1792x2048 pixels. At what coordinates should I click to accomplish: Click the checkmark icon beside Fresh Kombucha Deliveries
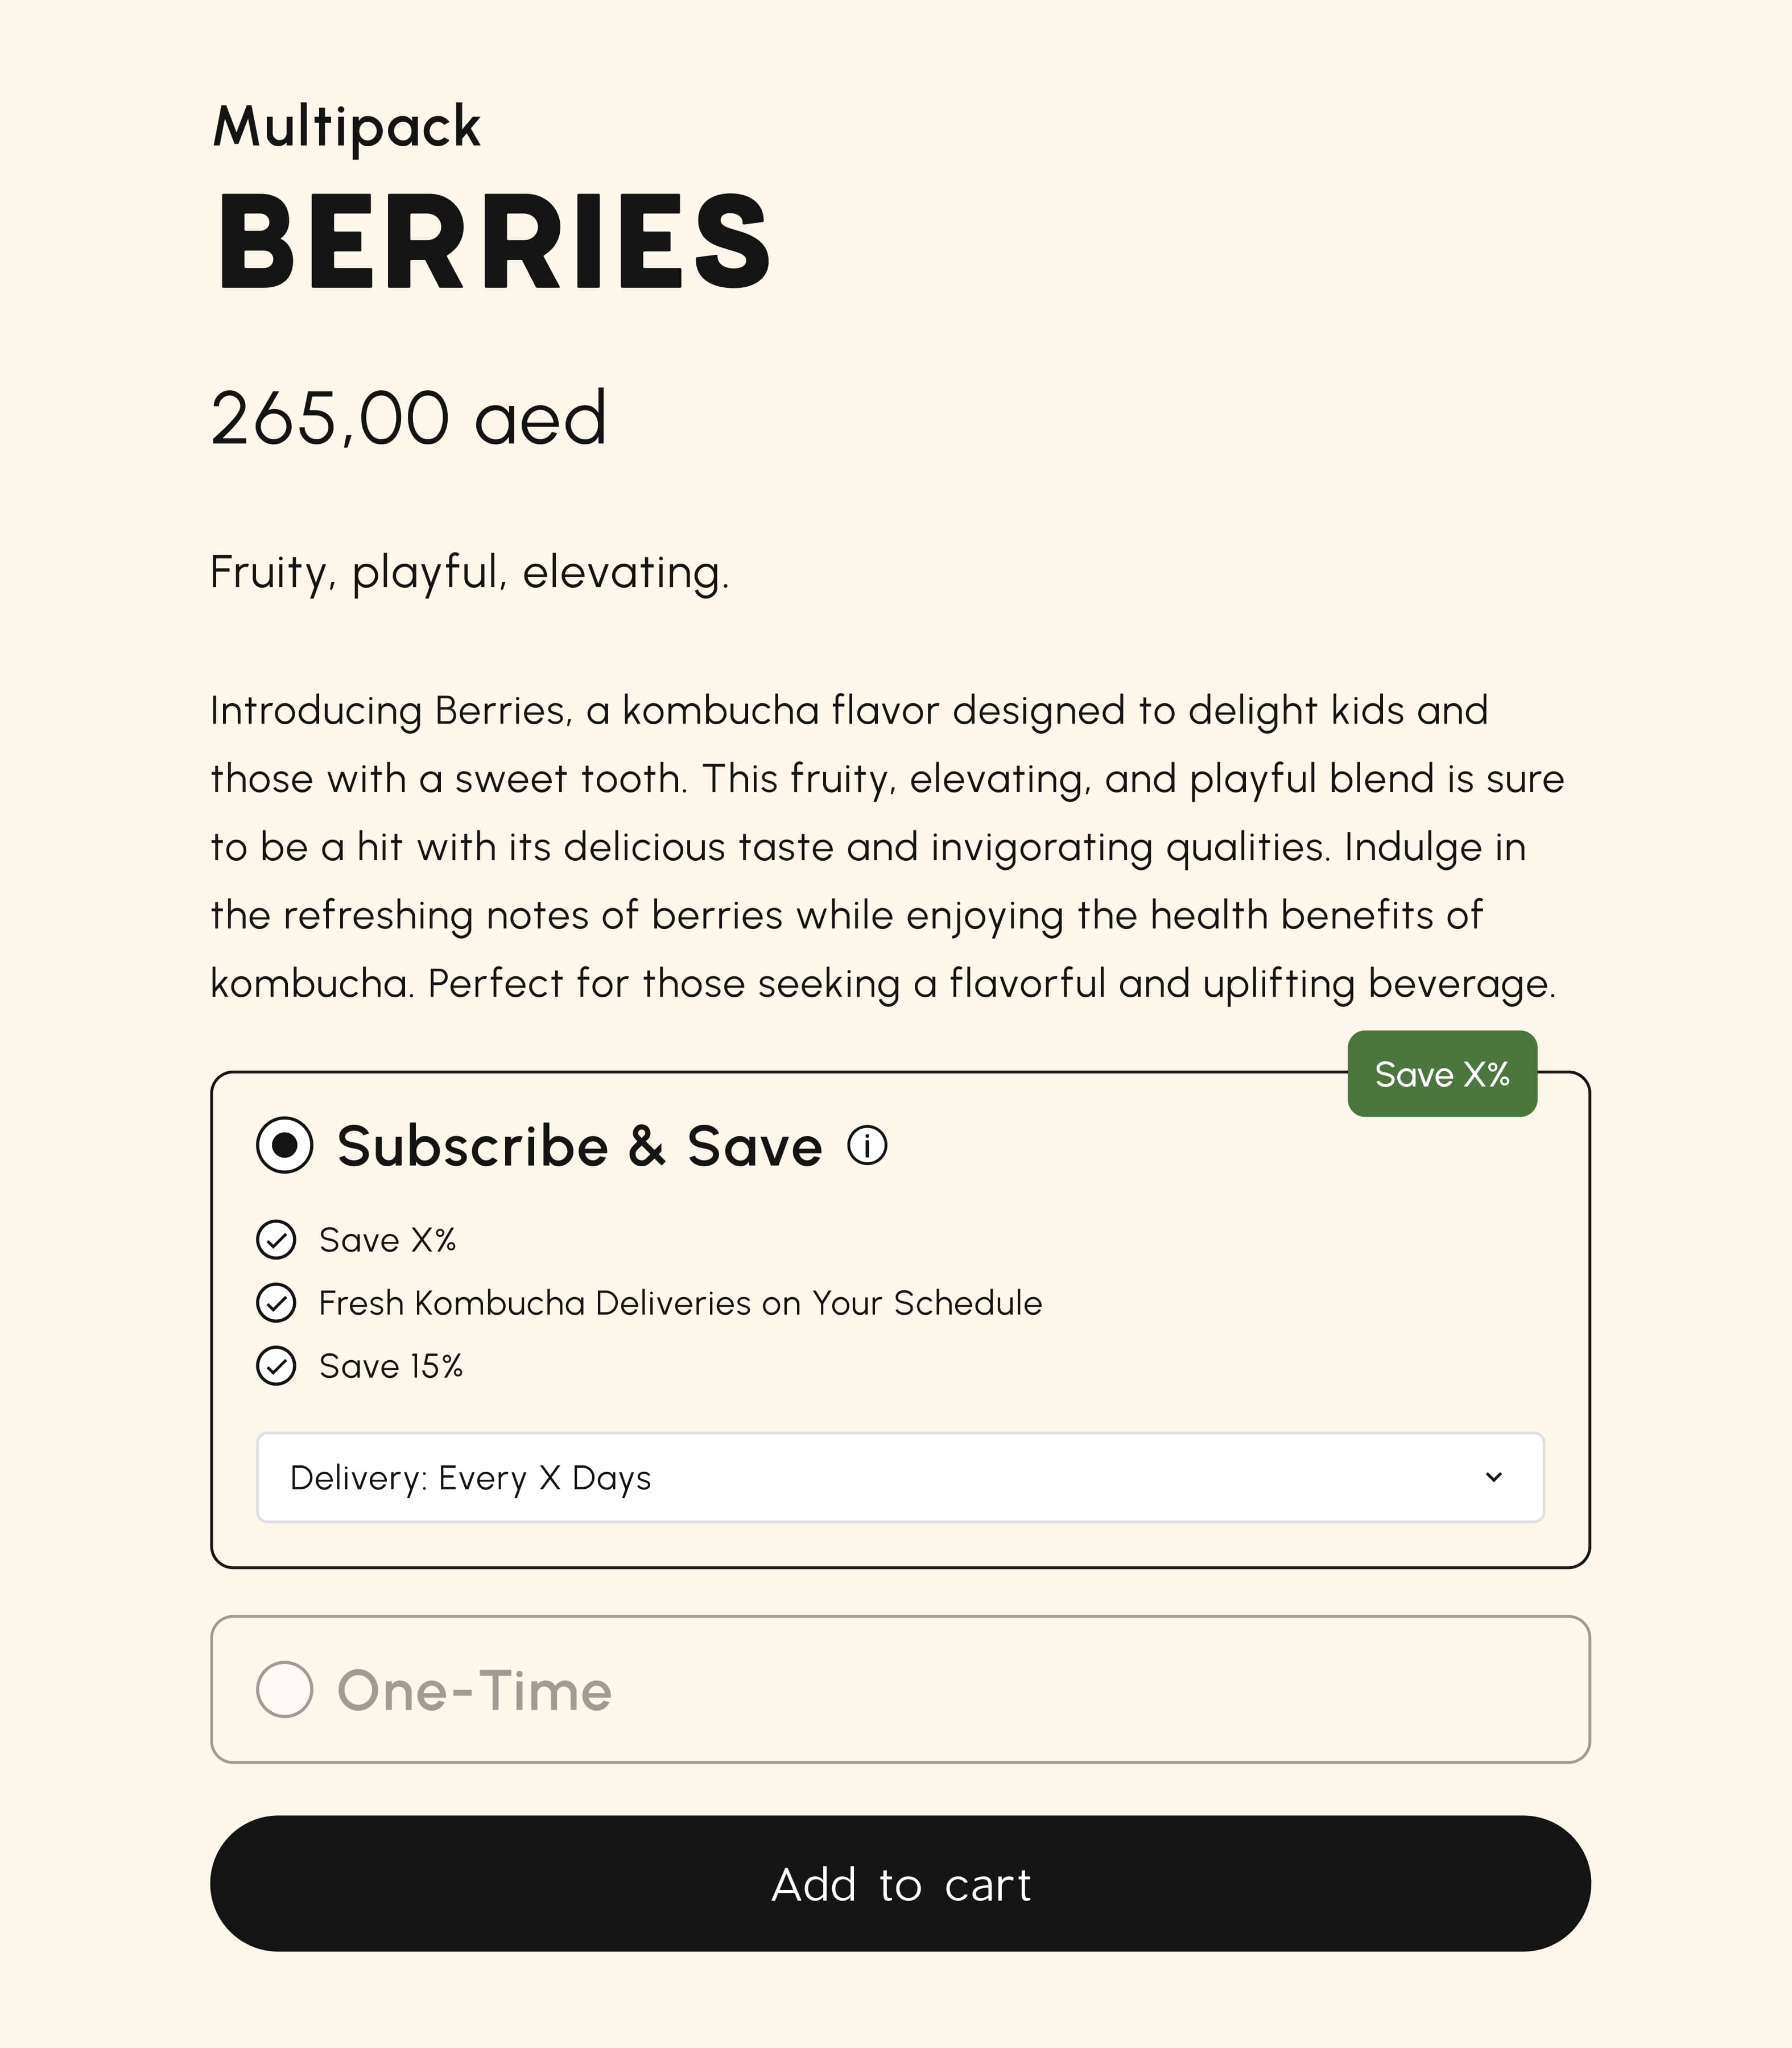[276, 1303]
